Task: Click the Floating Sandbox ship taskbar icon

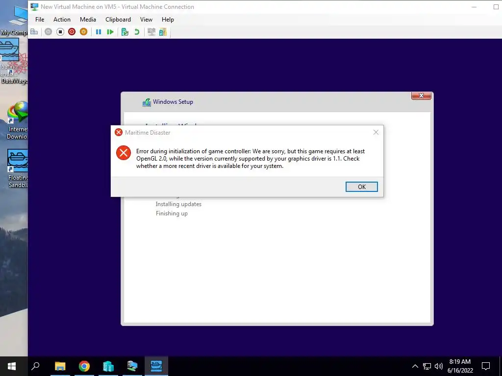Action: coord(156,366)
